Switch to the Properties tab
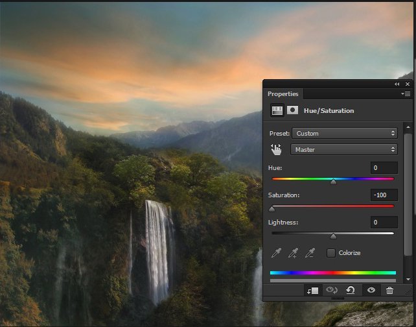This screenshot has width=416, height=327. (x=283, y=94)
